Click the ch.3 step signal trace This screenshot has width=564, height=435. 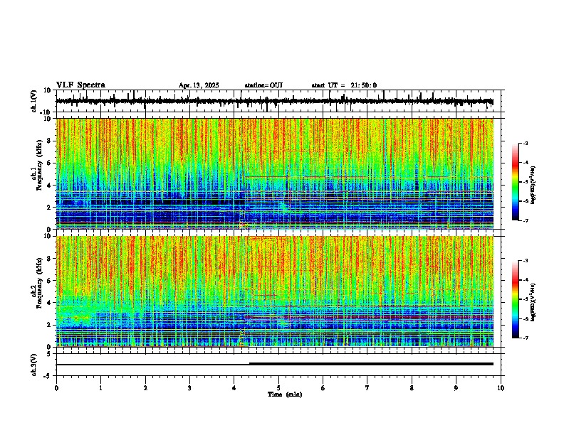coord(275,364)
